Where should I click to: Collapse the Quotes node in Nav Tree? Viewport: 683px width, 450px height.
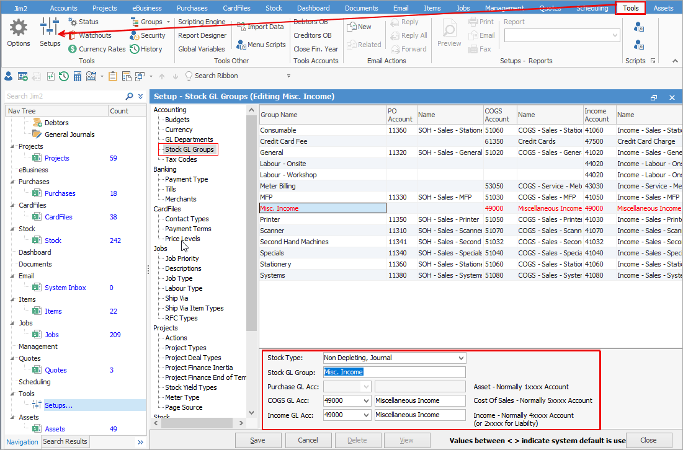tap(12, 358)
